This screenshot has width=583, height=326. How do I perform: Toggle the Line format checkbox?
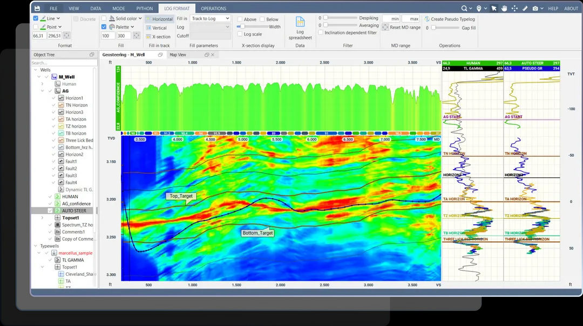point(36,18)
